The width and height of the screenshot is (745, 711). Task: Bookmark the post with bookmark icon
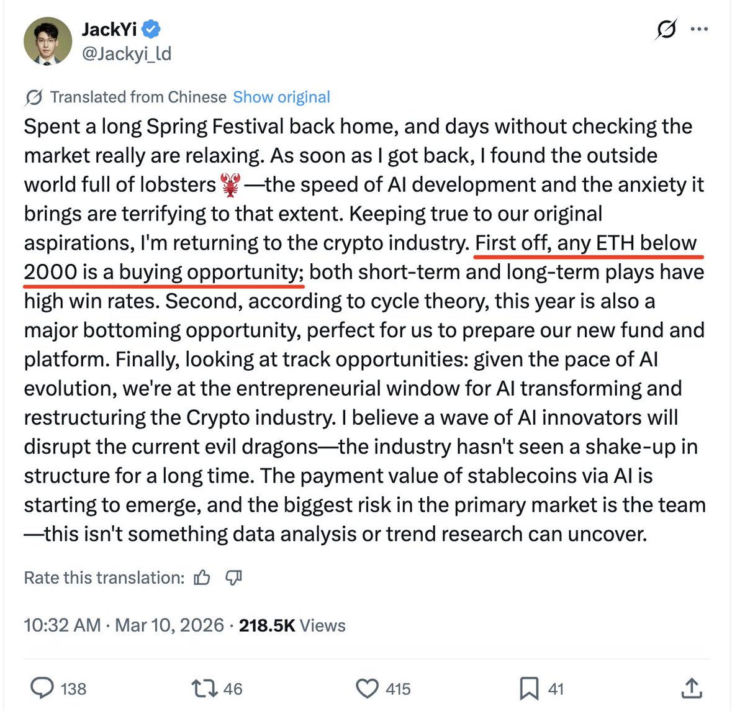(528, 688)
